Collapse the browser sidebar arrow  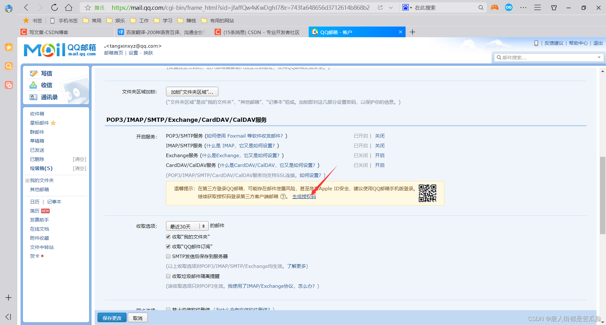coord(9,317)
